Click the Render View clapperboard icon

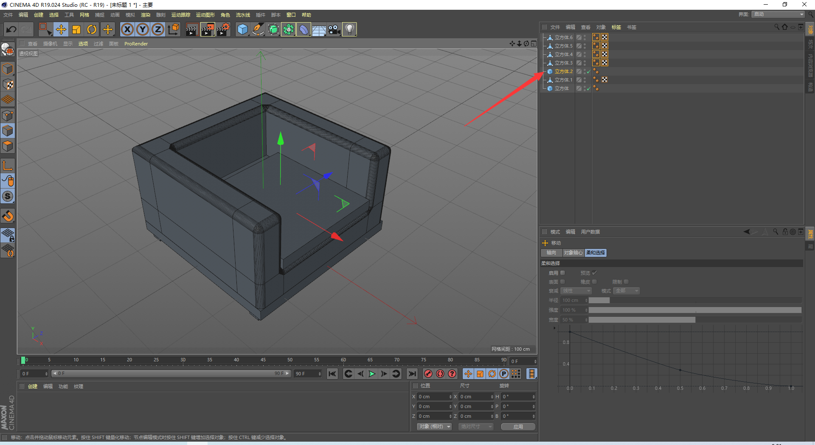point(192,29)
